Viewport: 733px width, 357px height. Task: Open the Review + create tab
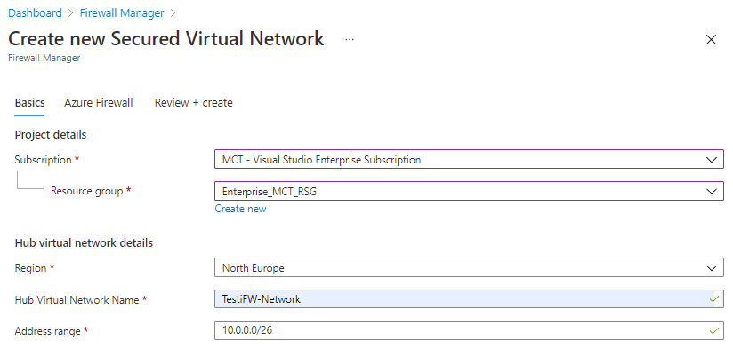pos(193,103)
